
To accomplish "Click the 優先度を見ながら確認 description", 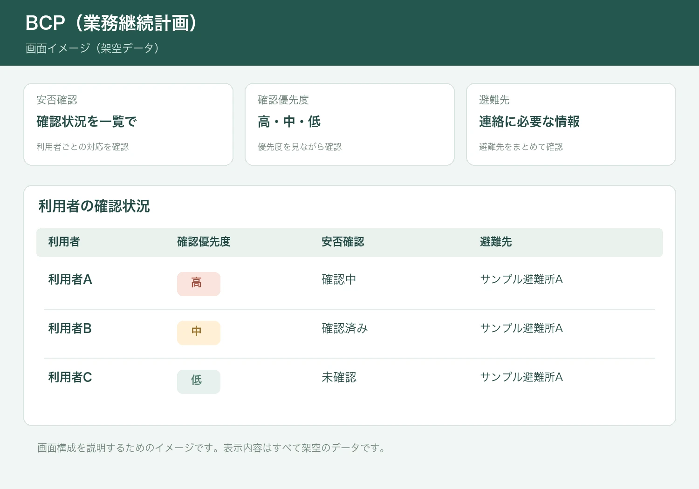I will pos(300,147).
